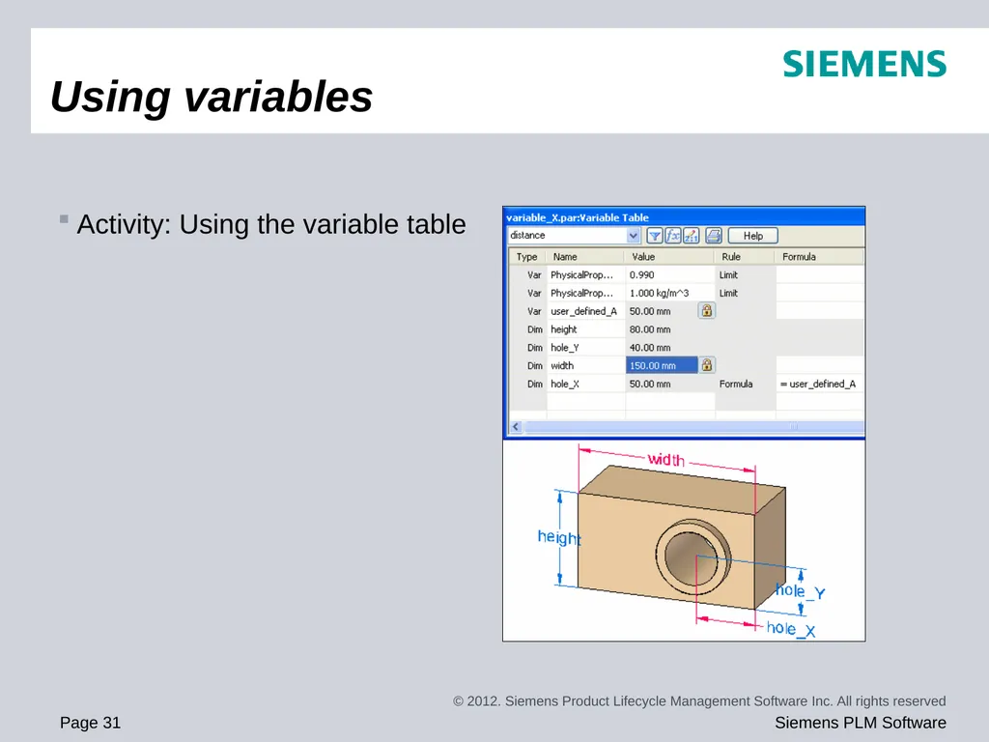Click the width dimension label on the model
The height and width of the screenshot is (742, 989).
(666, 459)
